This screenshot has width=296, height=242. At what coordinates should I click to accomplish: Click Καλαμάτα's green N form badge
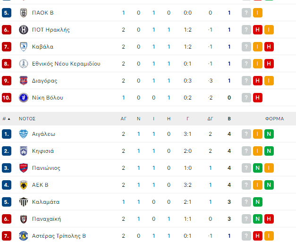[258, 202]
